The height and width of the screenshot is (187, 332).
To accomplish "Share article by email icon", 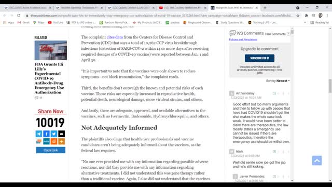I will 62,134.
